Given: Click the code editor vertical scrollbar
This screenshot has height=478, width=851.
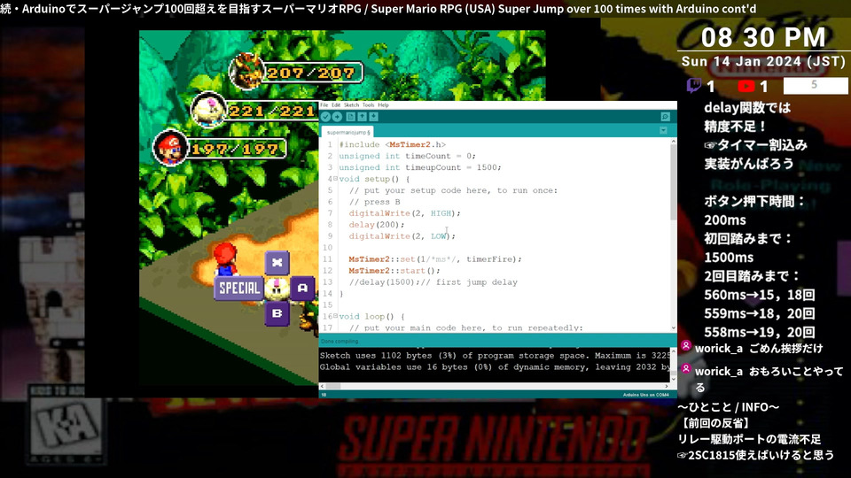Looking at the screenshot, I should (x=674, y=235).
